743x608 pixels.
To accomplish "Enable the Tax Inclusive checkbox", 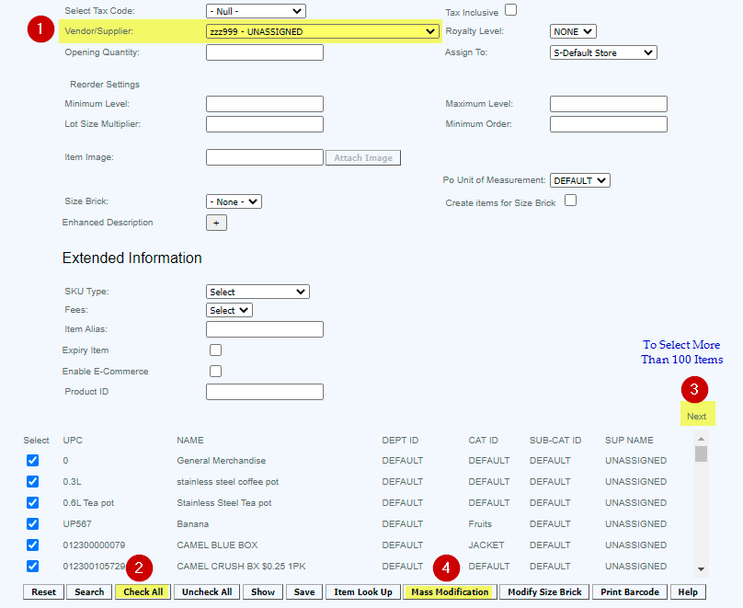I will (x=511, y=10).
